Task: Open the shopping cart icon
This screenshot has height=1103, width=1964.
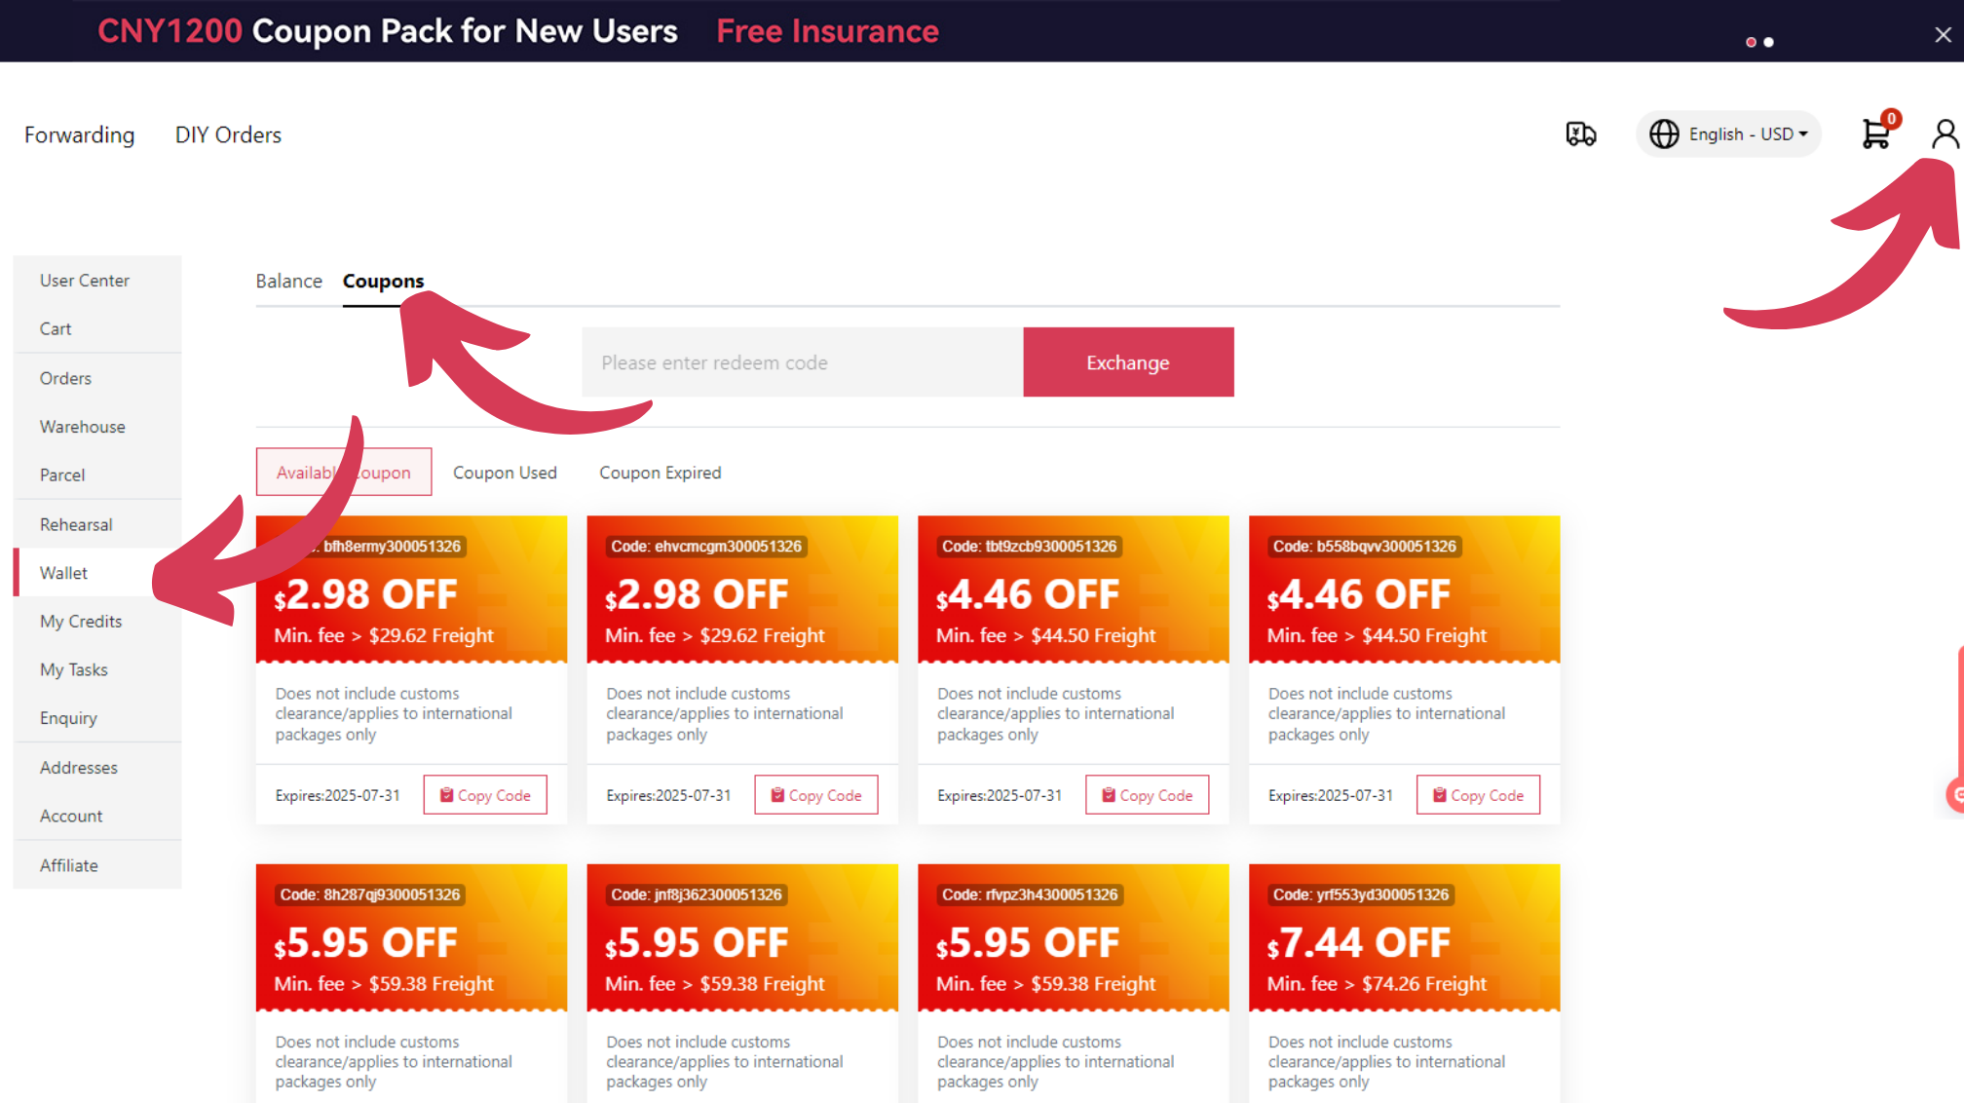Action: click(1877, 133)
